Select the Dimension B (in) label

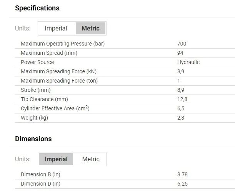coord(40,174)
